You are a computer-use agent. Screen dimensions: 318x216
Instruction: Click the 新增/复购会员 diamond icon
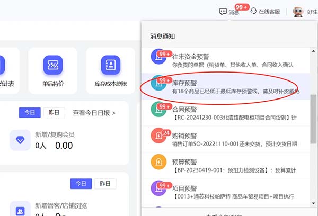pyautogui.click(x=20, y=140)
